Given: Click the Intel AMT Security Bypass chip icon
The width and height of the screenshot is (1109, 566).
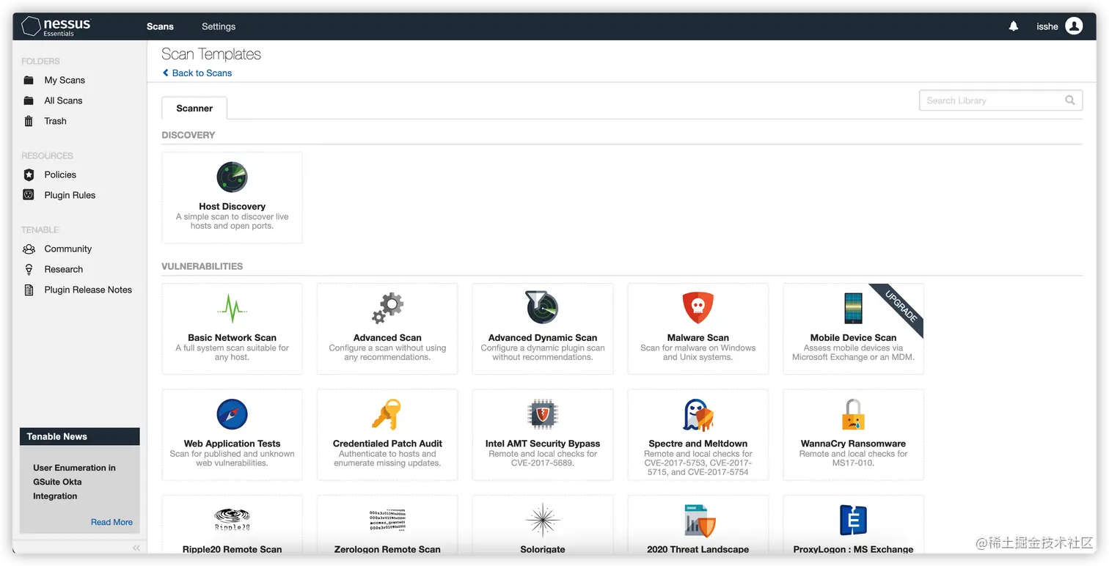Looking at the screenshot, I should [x=543, y=414].
